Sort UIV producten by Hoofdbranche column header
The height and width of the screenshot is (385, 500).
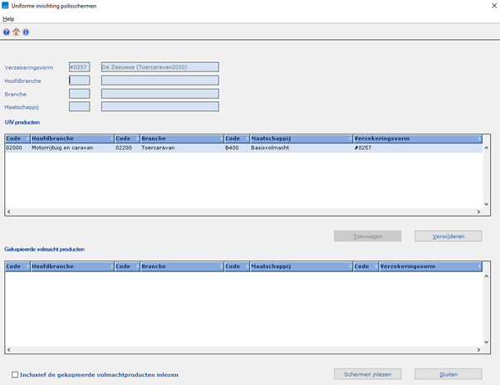71,139
